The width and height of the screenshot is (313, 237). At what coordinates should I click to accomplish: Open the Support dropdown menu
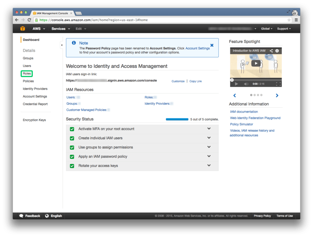pos(284,29)
